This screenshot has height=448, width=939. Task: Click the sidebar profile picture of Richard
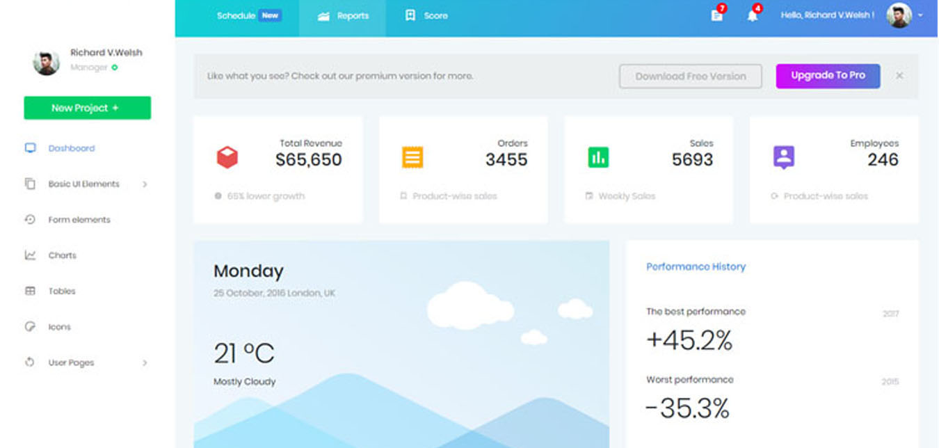[x=46, y=62]
